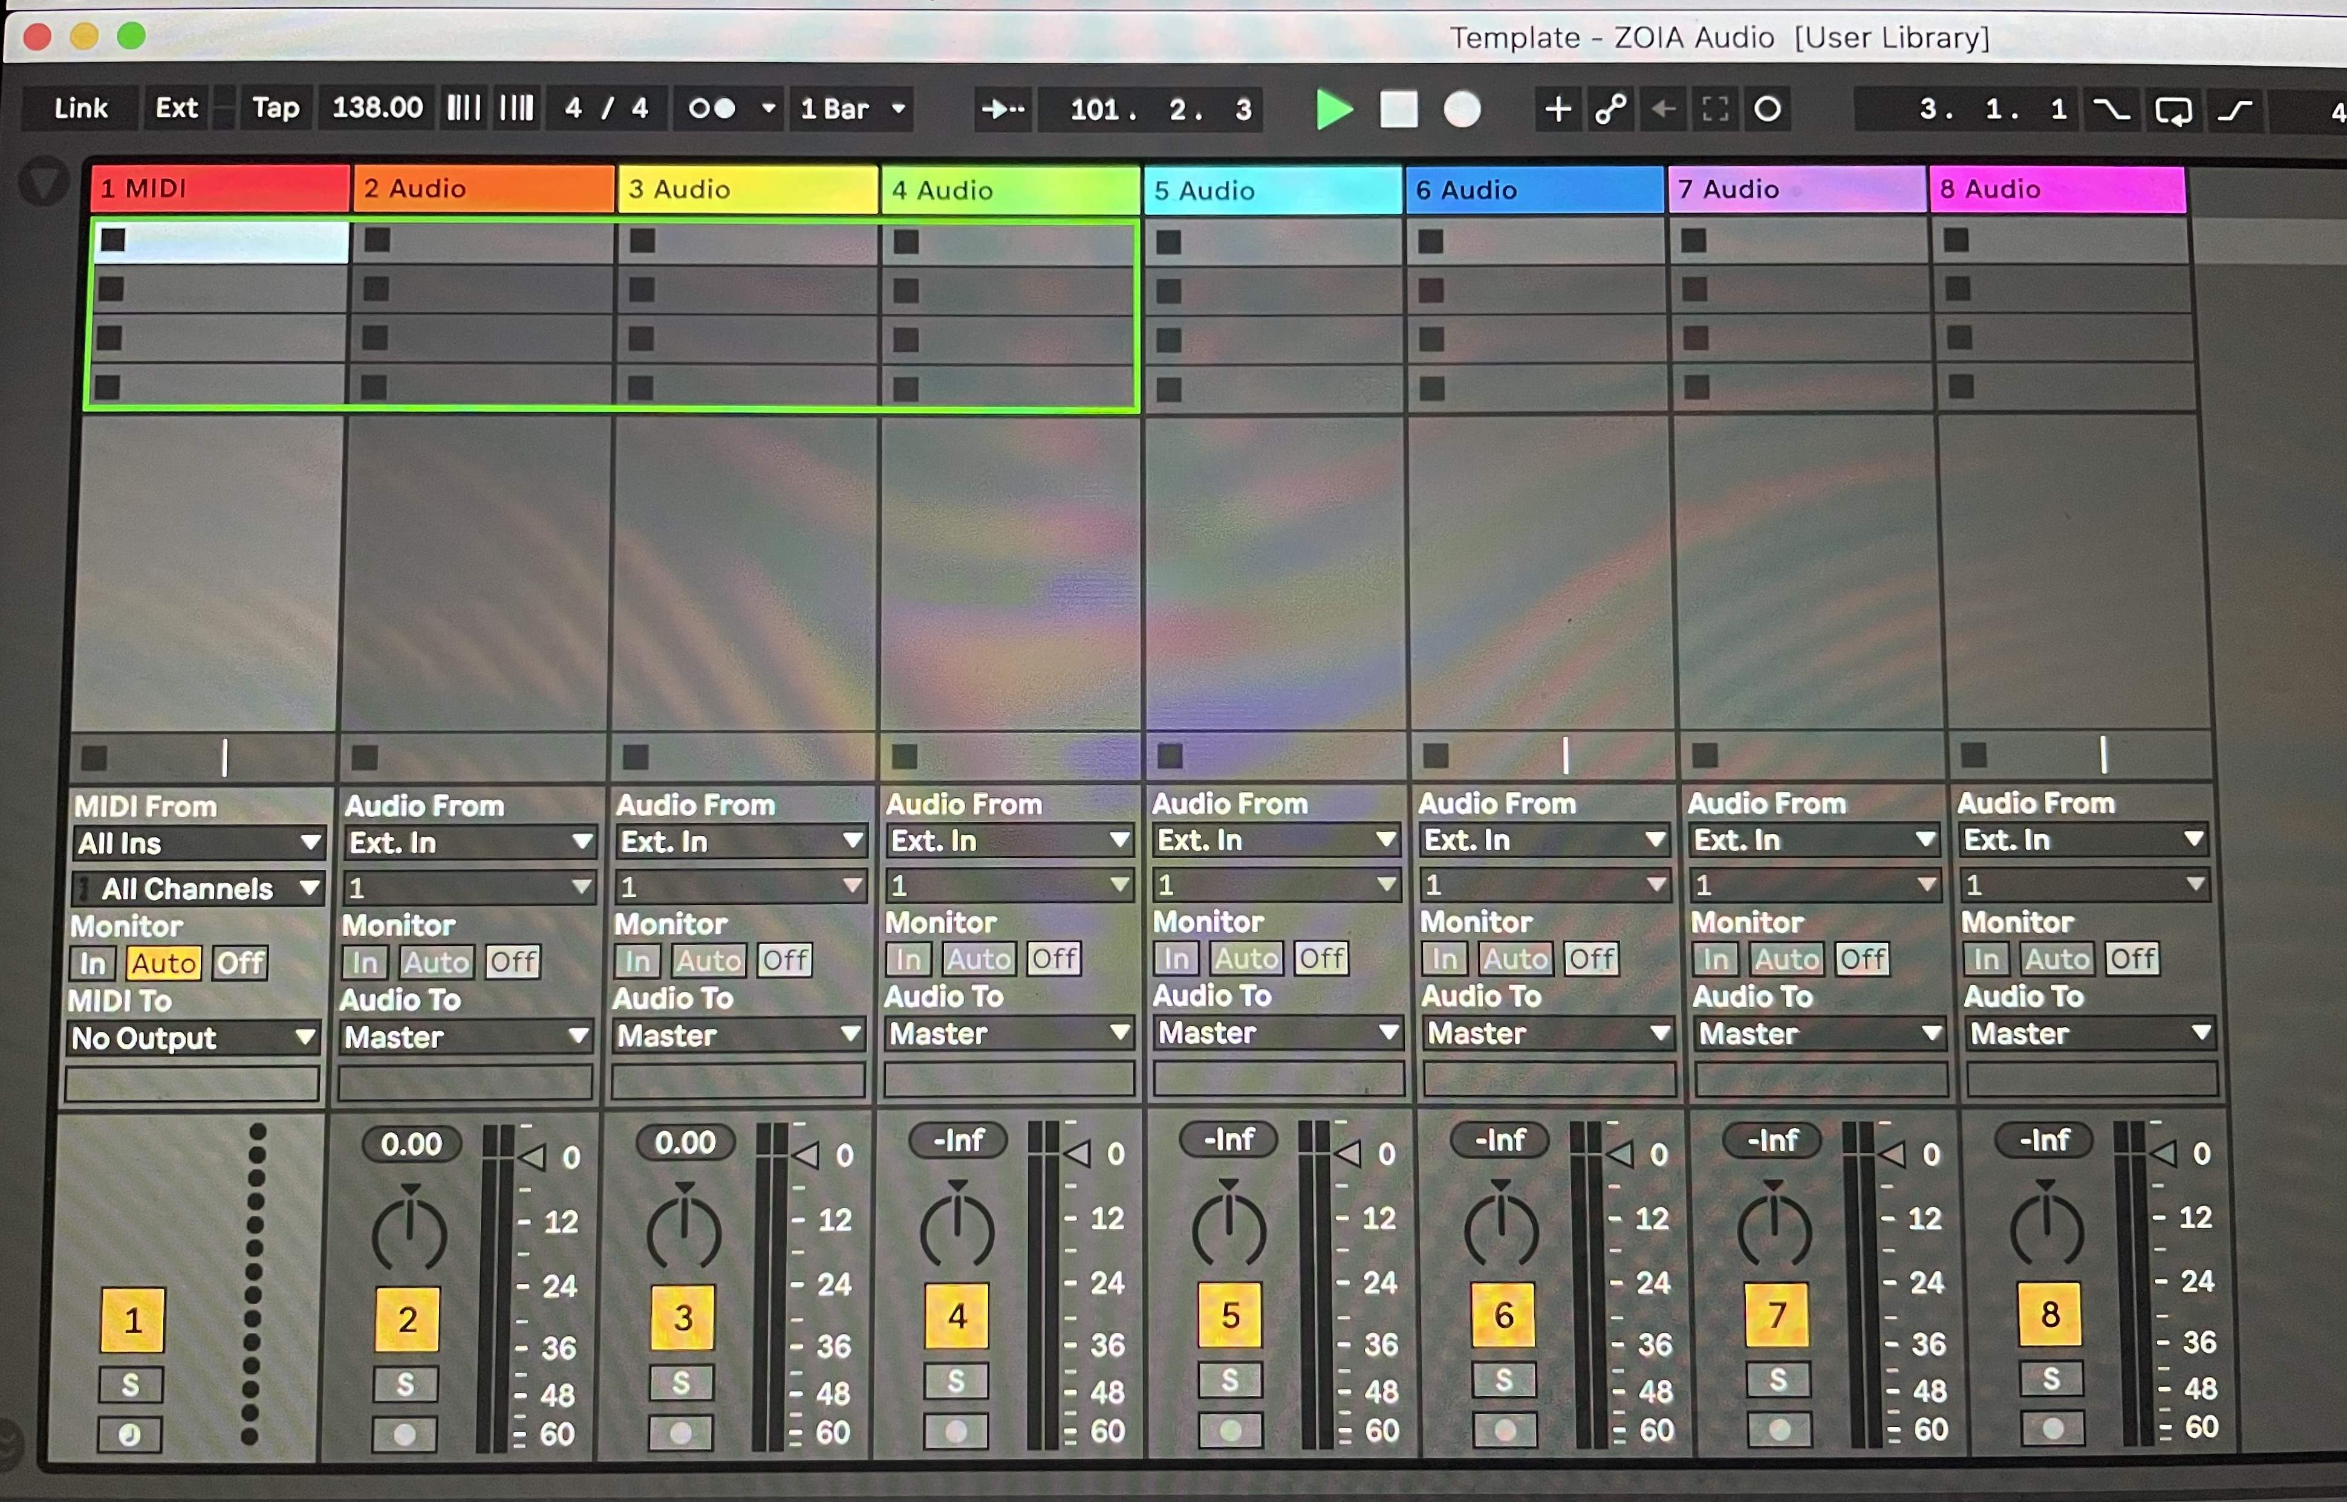Click the Tap tempo button
This screenshot has height=1502, width=2347.
276,108
